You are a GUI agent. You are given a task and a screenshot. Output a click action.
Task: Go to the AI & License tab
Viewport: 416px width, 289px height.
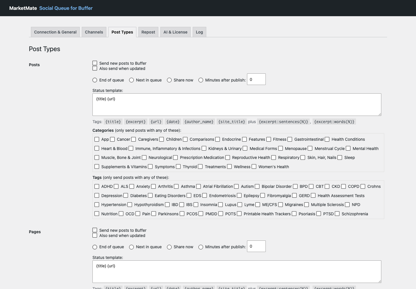click(x=175, y=32)
